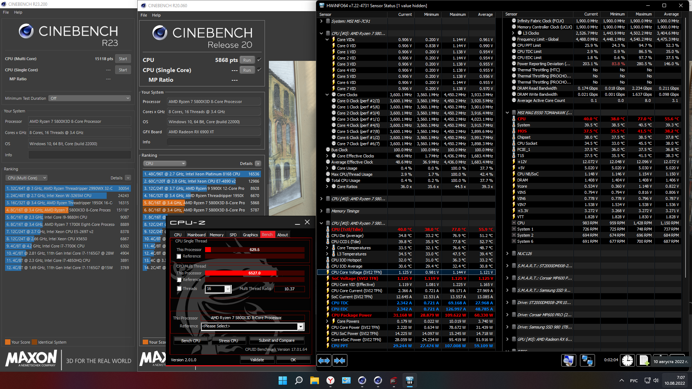Switch to CPU-Z Mainboard tab
The image size is (692, 389).
[196, 235]
